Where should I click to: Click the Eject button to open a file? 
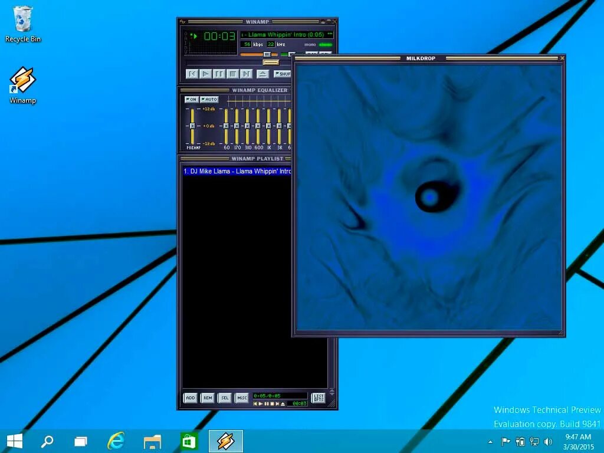click(x=263, y=74)
